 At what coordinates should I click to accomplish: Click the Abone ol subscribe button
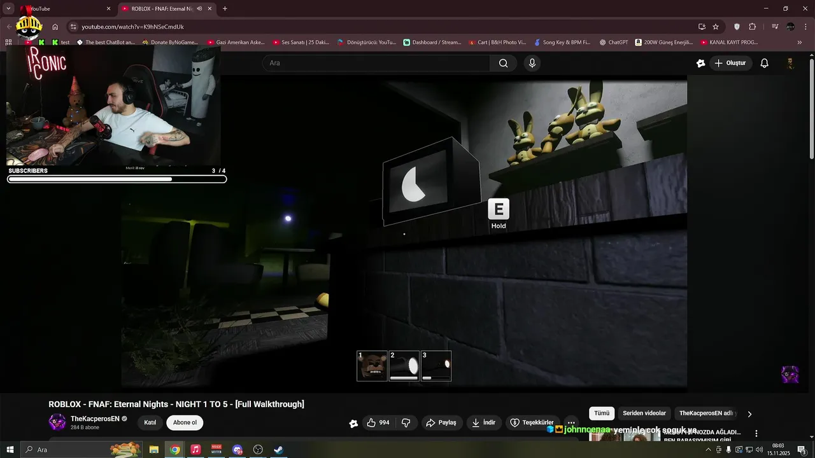click(185, 422)
